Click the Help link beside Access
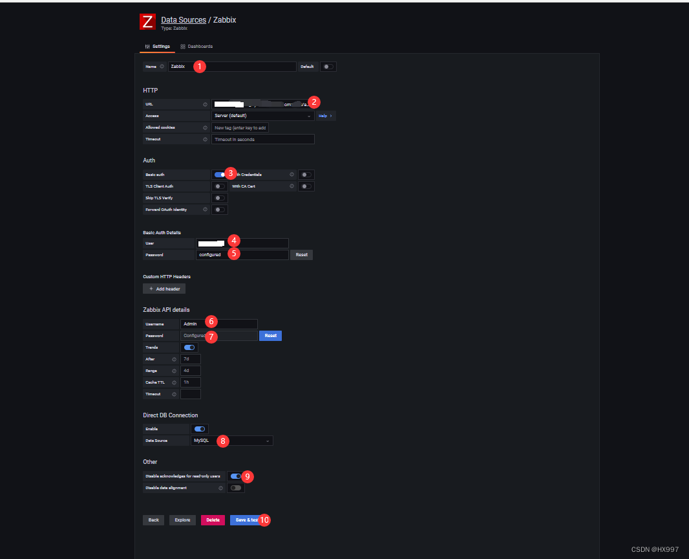Screen dimensions: 689x559 point(325,116)
